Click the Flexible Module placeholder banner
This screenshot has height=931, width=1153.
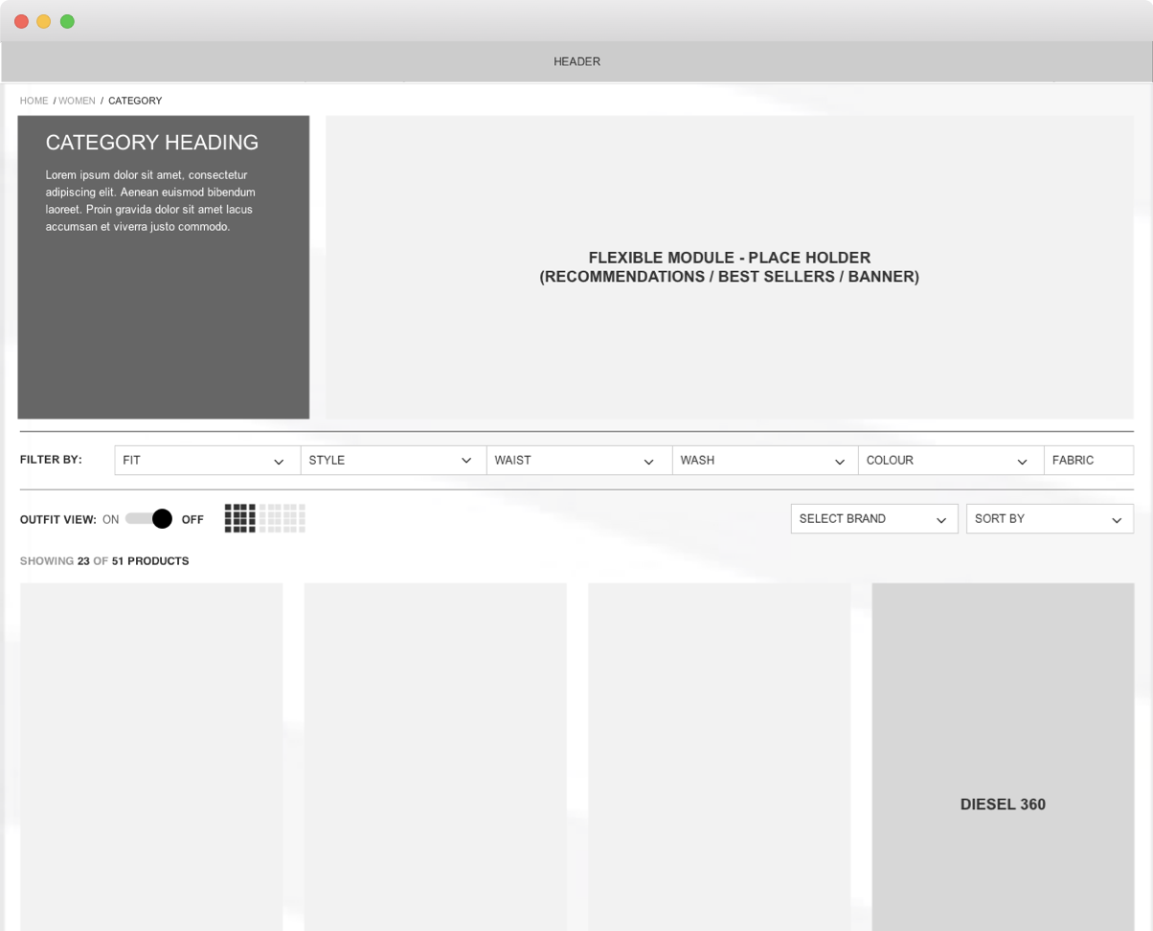[x=729, y=267]
